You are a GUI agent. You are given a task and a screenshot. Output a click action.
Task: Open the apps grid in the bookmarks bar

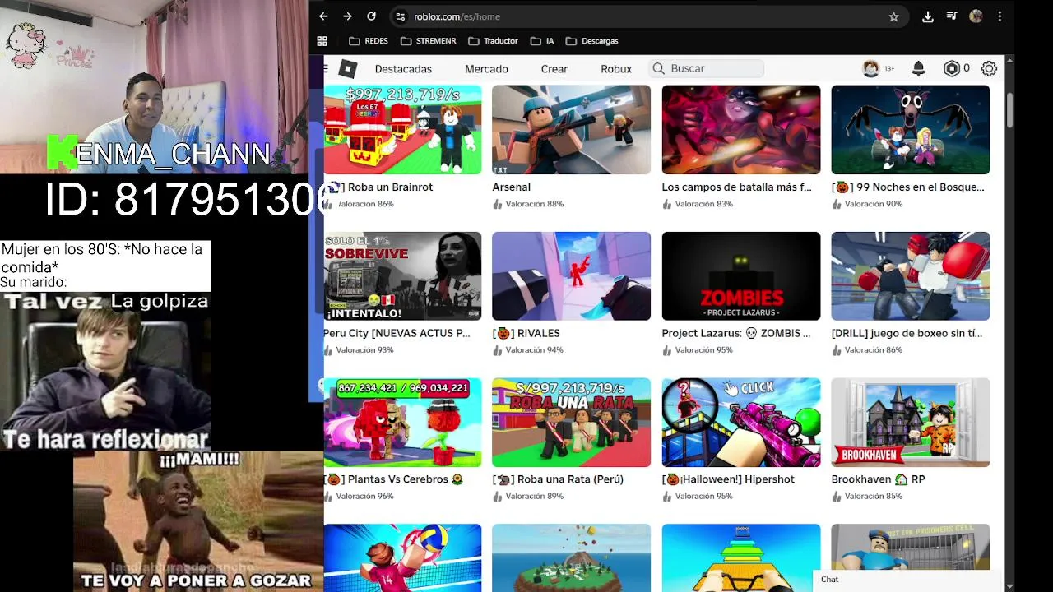tap(322, 41)
